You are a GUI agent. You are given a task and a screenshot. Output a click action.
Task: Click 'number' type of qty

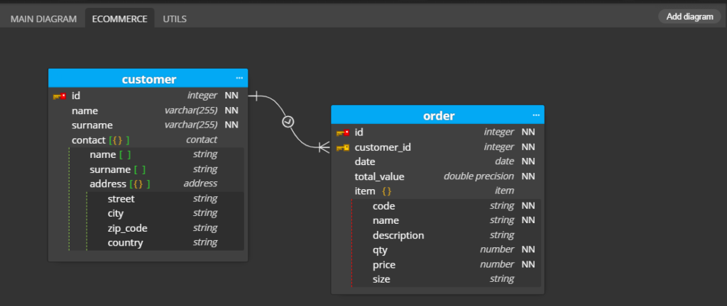[497, 249]
